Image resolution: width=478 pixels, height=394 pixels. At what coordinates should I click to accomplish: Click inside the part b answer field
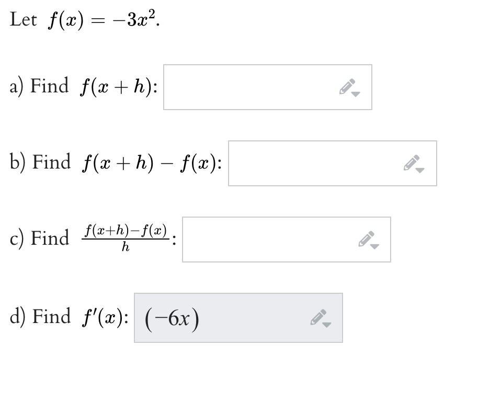tap(314, 163)
